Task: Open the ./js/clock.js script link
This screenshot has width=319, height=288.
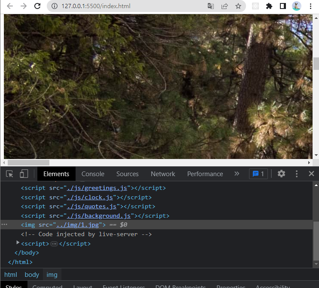Action: (90, 198)
